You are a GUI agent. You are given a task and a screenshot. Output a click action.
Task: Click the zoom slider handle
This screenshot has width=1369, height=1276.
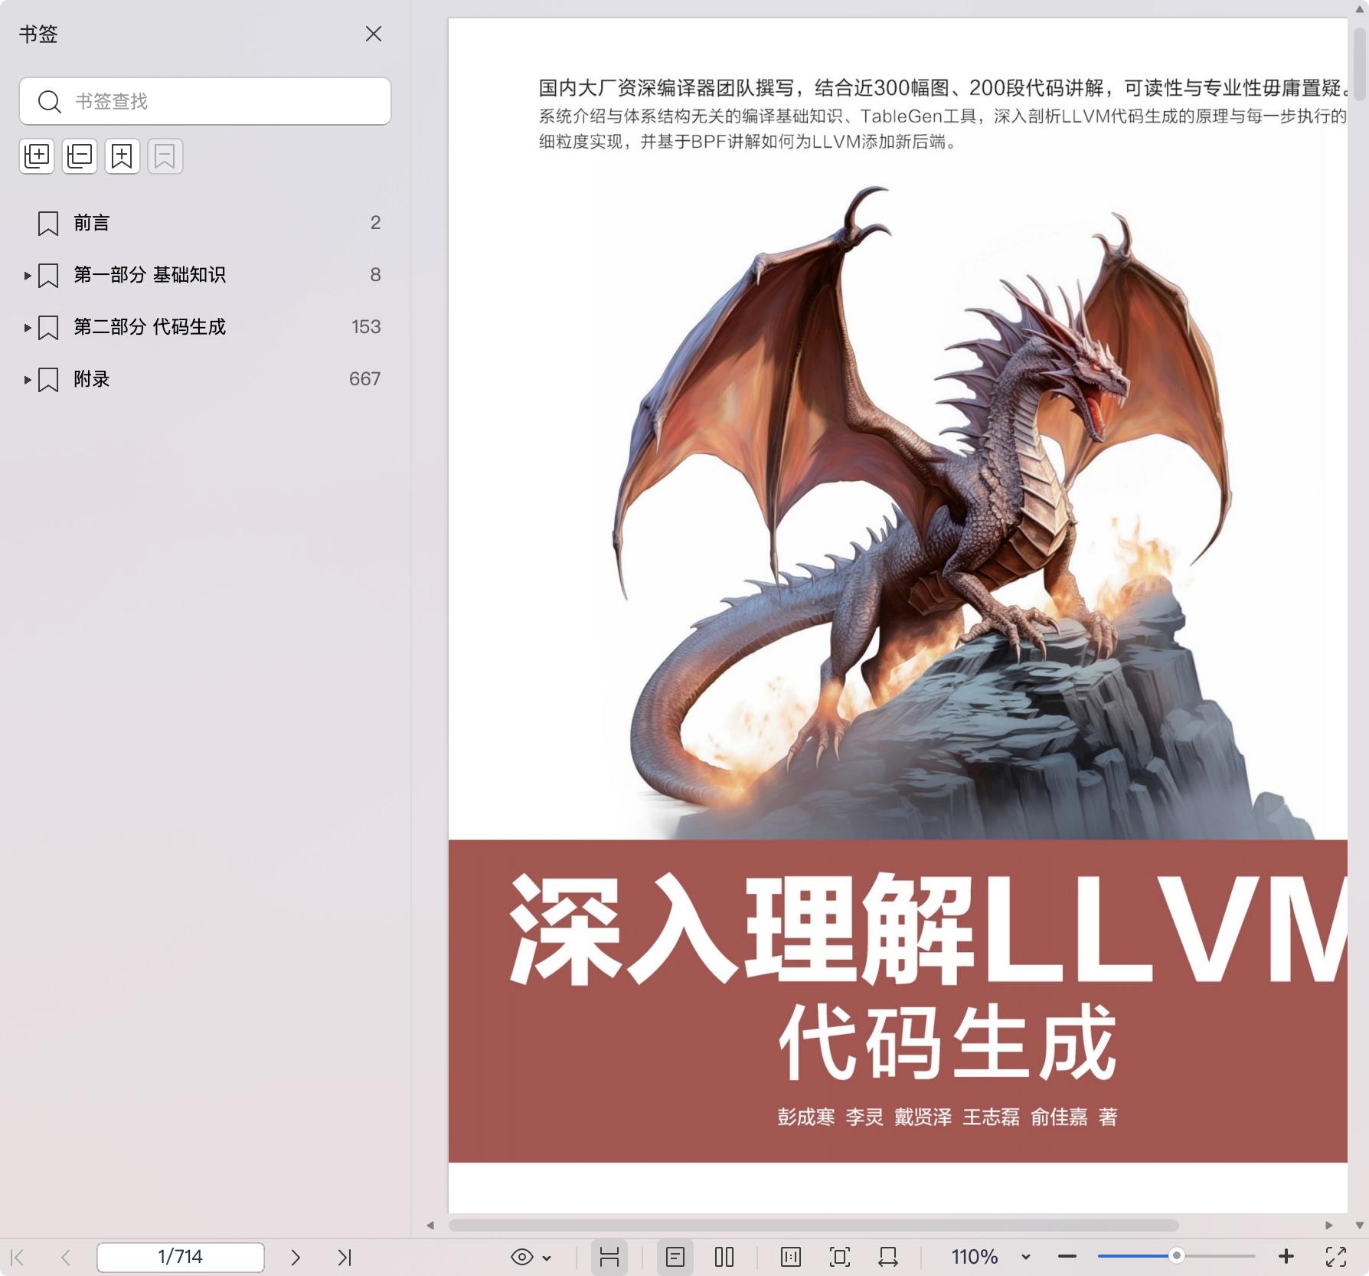pyautogui.click(x=1177, y=1256)
